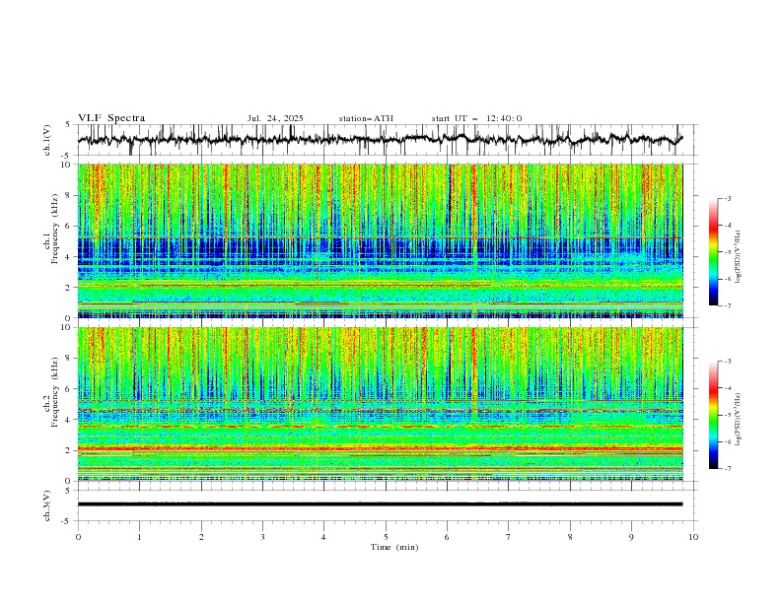Click the "VLF Spectra" plot title
This screenshot has height=603, width=781.
111,118
